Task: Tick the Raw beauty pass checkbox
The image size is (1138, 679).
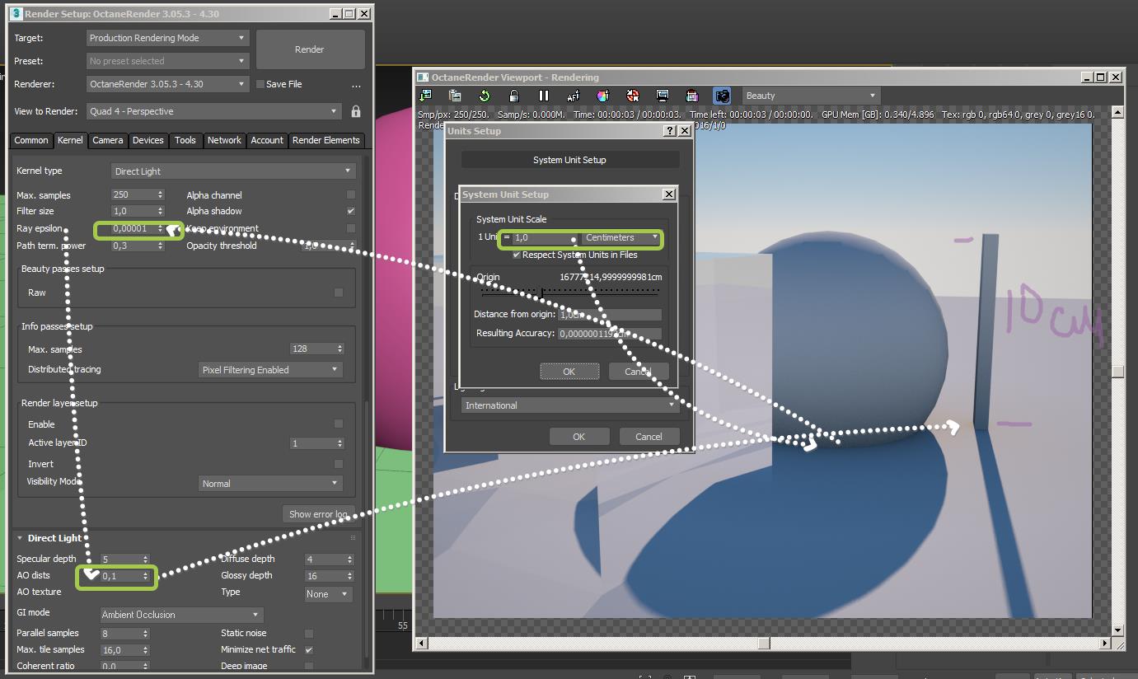Action: (x=339, y=293)
